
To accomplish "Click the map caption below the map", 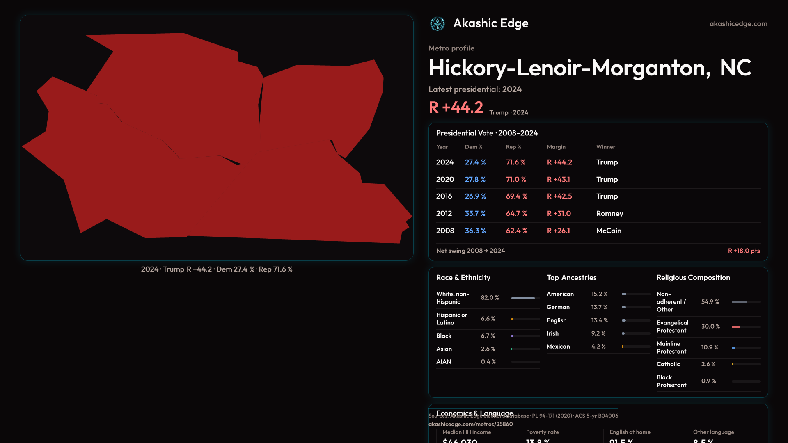I will tap(217, 269).
